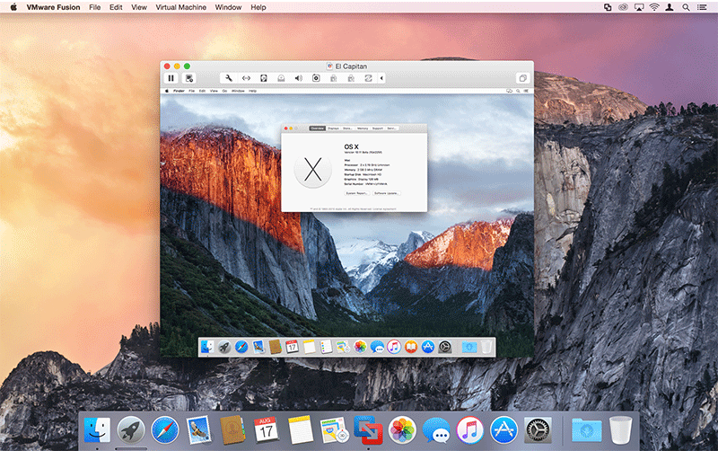Open Mail in host dock
The height and width of the screenshot is (451, 718).
pos(198,430)
